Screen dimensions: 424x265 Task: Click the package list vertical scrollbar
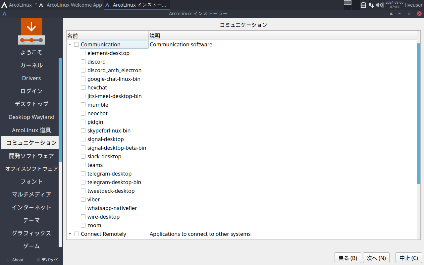point(419,113)
